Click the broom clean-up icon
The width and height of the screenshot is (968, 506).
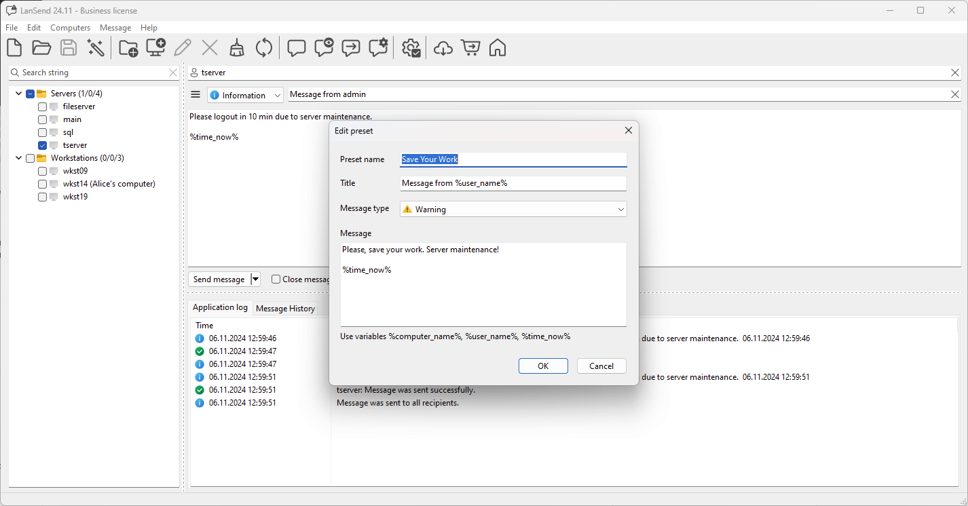[237, 48]
